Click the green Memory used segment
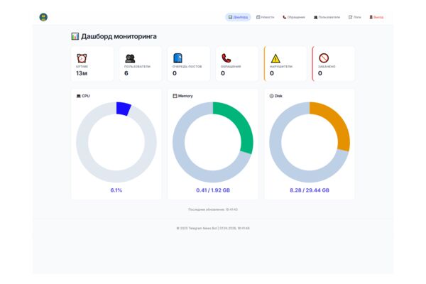Image resolution: width=426 pixels, height=284 pixels. [x=240, y=121]
